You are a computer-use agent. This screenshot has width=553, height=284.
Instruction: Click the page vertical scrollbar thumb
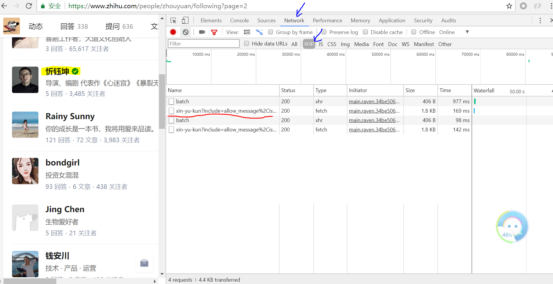tap(162, 102)
